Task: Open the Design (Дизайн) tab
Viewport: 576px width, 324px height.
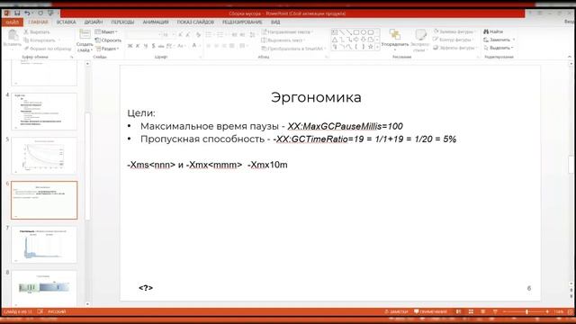Action: (94, 22)
